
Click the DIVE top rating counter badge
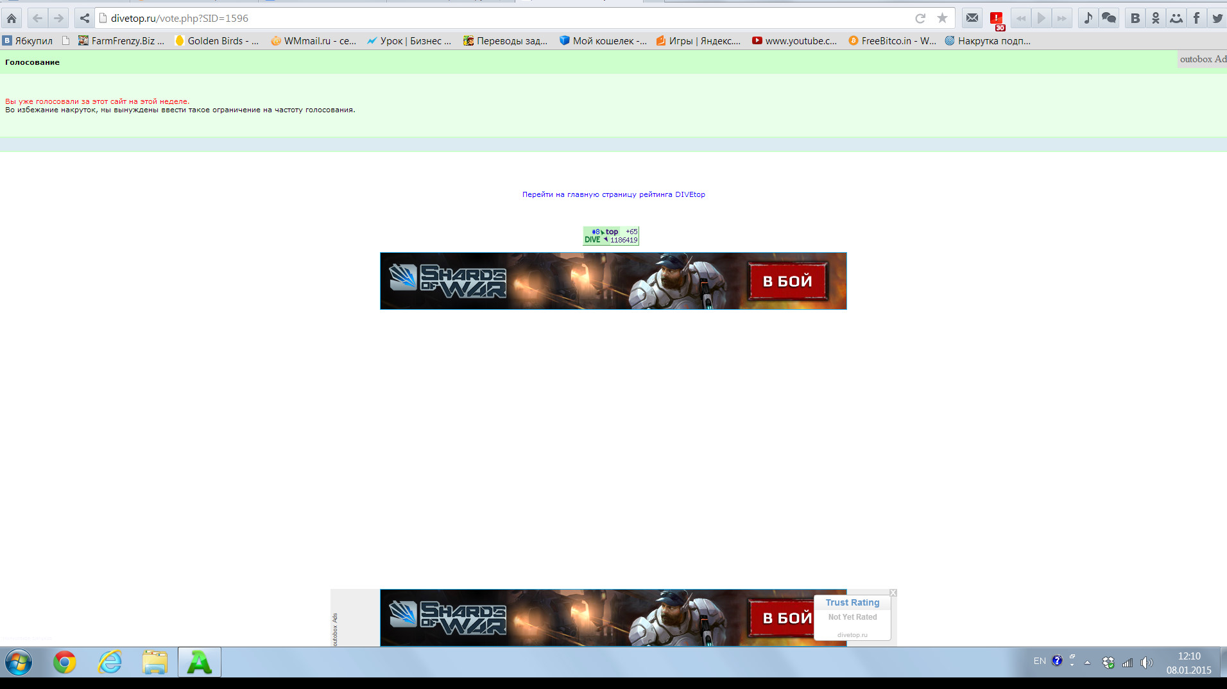611,236
